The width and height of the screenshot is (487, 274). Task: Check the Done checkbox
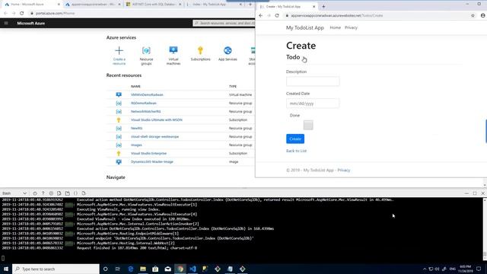308,125
